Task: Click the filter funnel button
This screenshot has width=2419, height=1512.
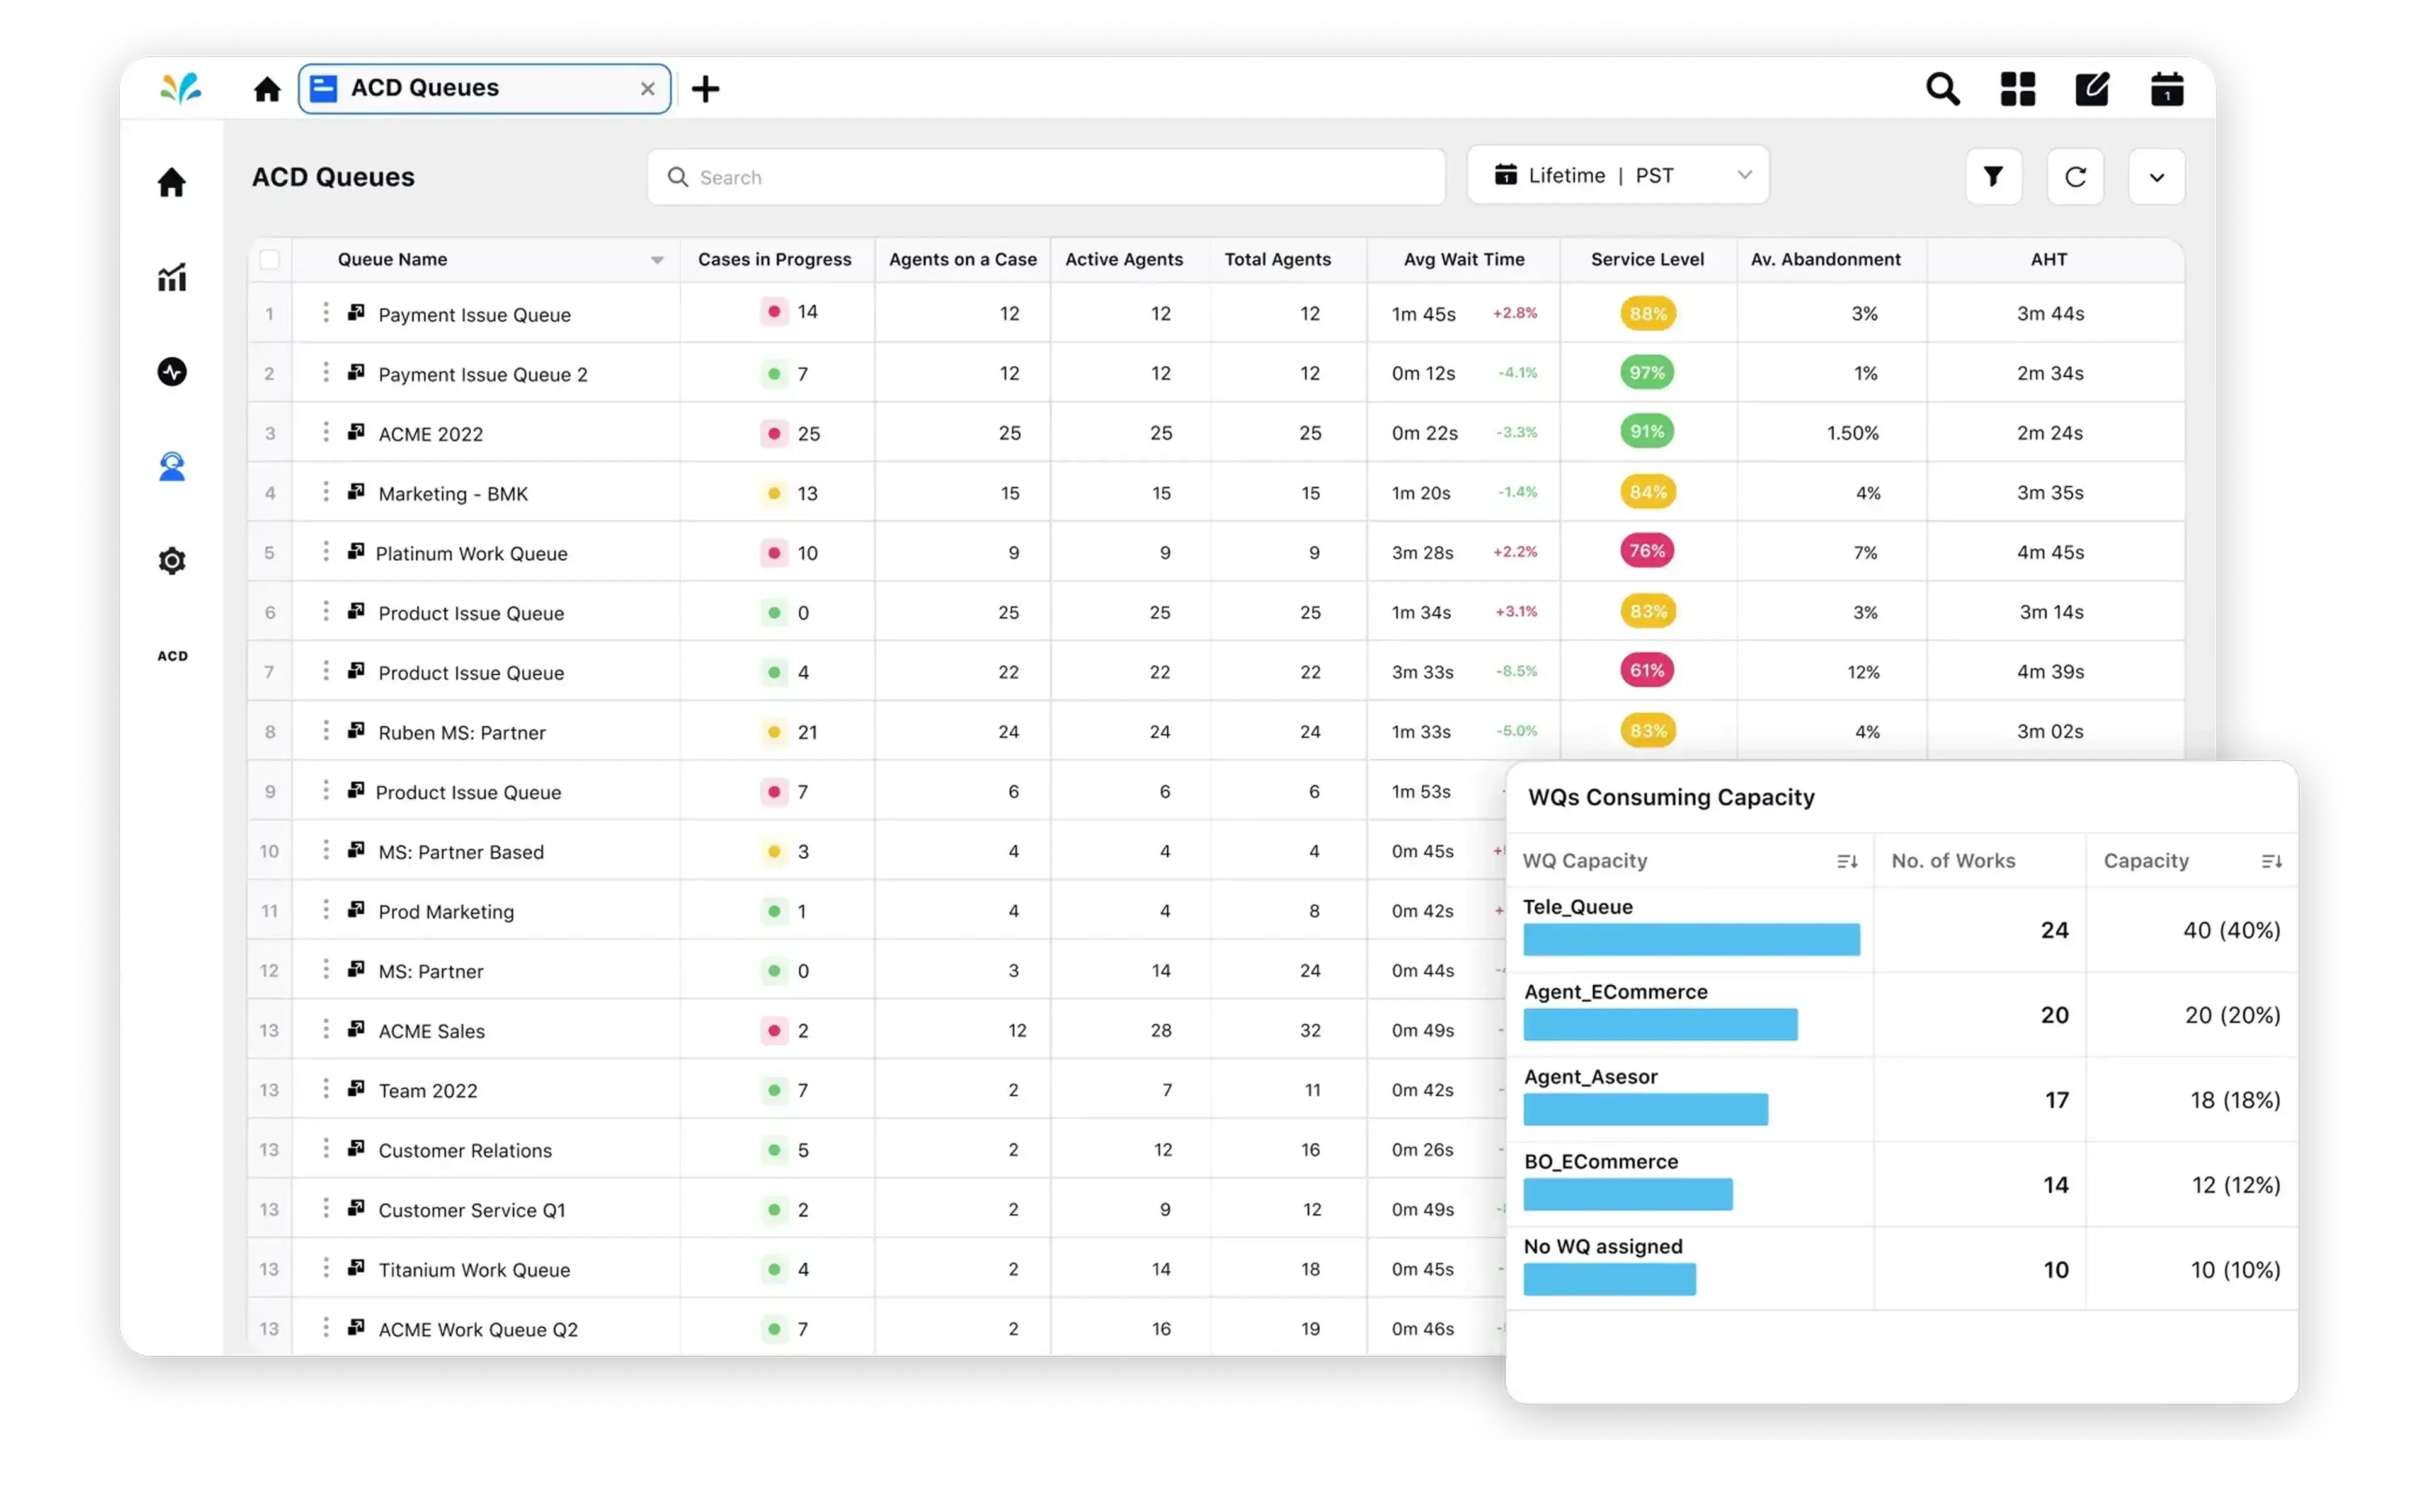Action: coord(1994,176)
